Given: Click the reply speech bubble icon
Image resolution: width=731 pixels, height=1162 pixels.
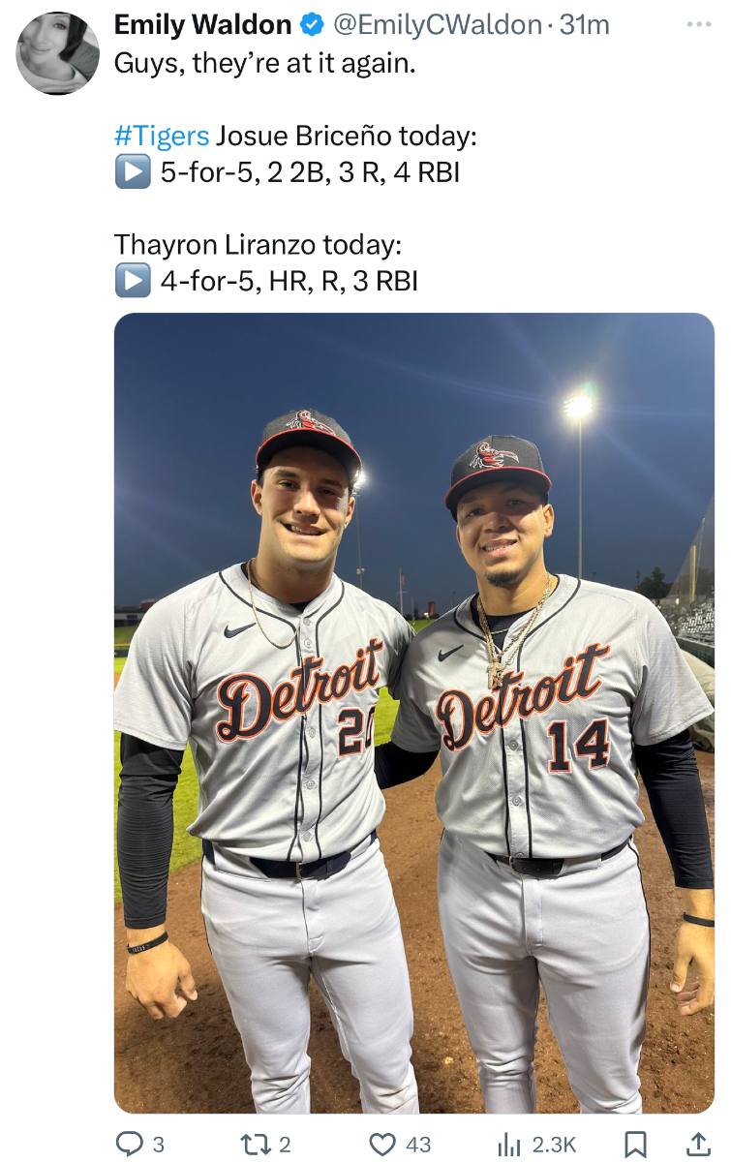Looking at the screenshot, I should [129, 1145].
